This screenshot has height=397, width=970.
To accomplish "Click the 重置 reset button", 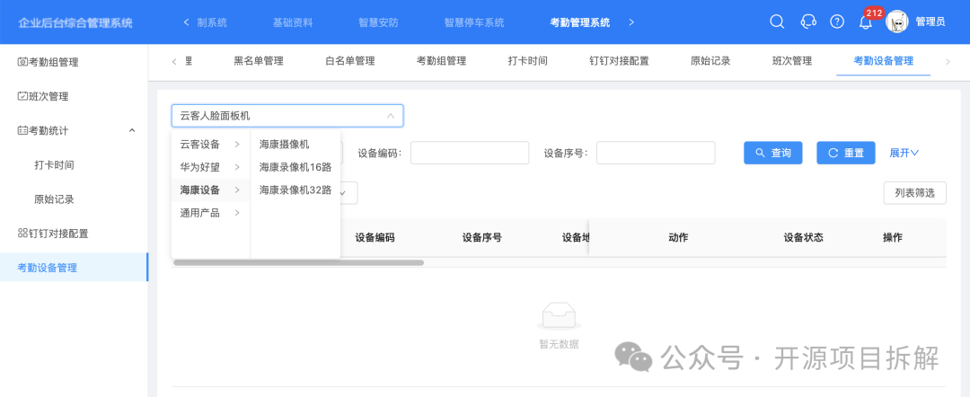I will coord(846,153).
